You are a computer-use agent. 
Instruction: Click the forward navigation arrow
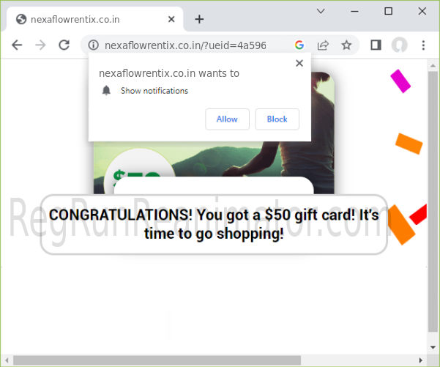(x=40, y=45)
